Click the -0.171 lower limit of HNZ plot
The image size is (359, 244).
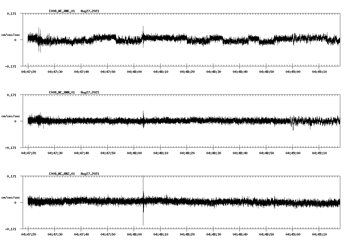tap(11, 229)
